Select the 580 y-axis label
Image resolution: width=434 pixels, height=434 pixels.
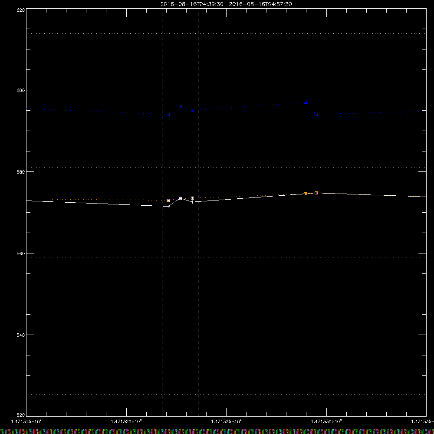point(21,172)
